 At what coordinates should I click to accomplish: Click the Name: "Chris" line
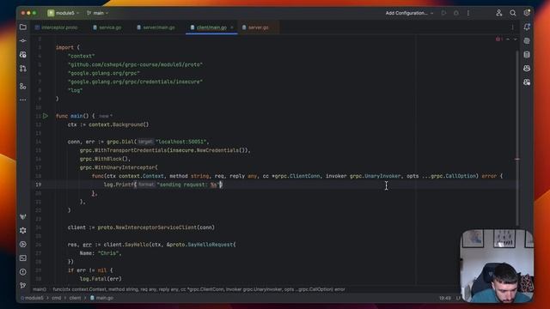pyautogui.click(x=101, y=253)
